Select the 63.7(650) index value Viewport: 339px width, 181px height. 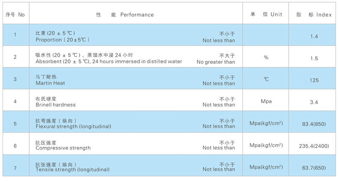314,168
